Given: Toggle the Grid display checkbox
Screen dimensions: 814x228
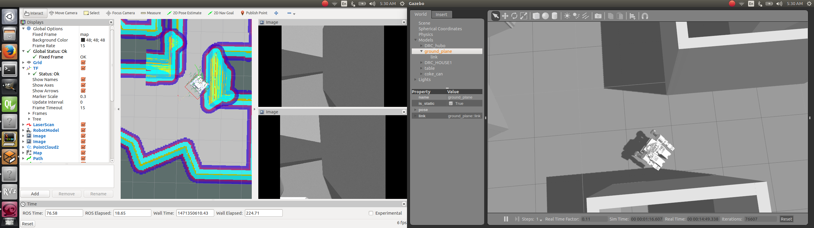Looking at the screenshot, I should coord(83,63).
